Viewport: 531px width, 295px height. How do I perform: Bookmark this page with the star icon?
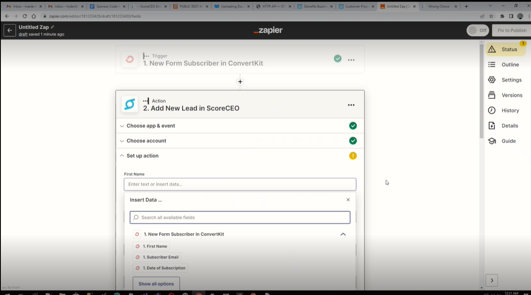click(x=491, y=16)
